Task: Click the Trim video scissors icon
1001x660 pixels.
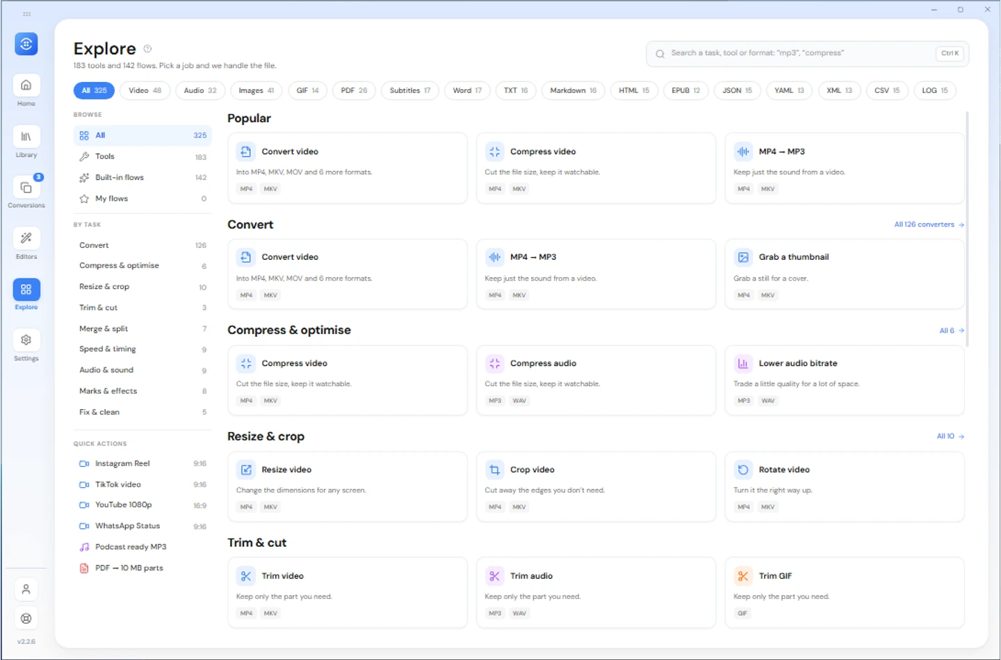Action: 245,576
